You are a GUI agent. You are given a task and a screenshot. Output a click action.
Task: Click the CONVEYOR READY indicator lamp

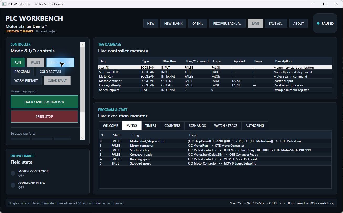point(13,185)
